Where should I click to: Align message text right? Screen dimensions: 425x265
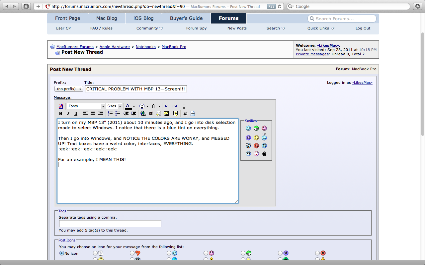click(x=101, y=114)
